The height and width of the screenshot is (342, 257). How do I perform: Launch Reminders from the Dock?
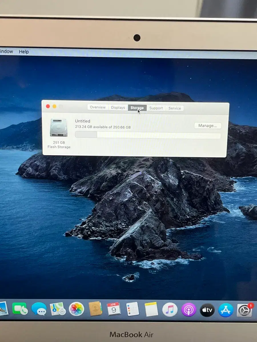133,309
